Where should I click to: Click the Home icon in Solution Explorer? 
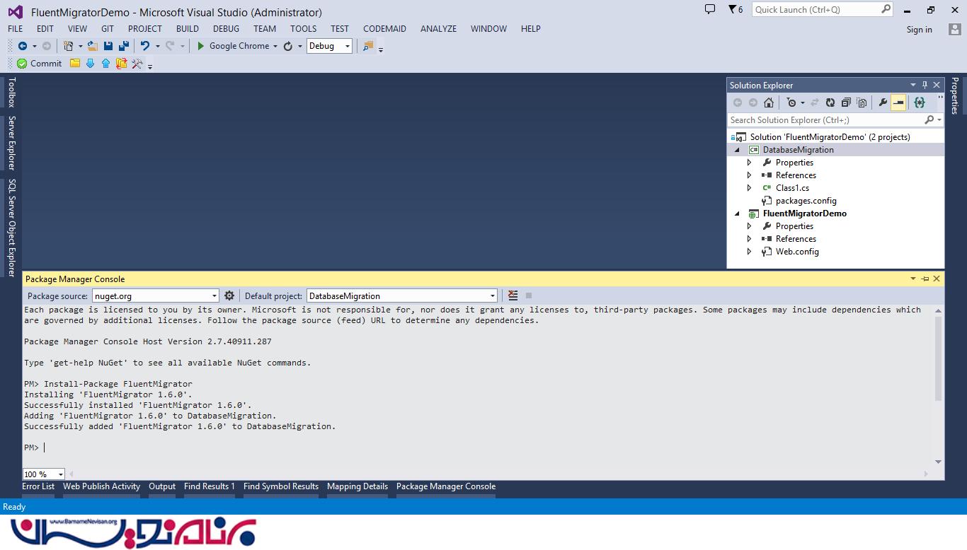pyautogui.click(x=769, y=103)
